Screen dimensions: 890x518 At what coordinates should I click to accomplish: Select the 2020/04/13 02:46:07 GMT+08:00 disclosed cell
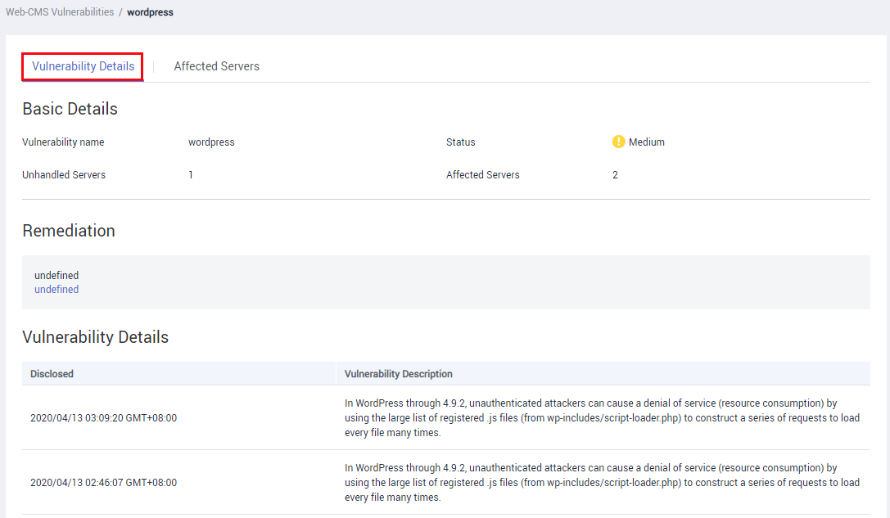pyautogui.click(x=103, y=483)
